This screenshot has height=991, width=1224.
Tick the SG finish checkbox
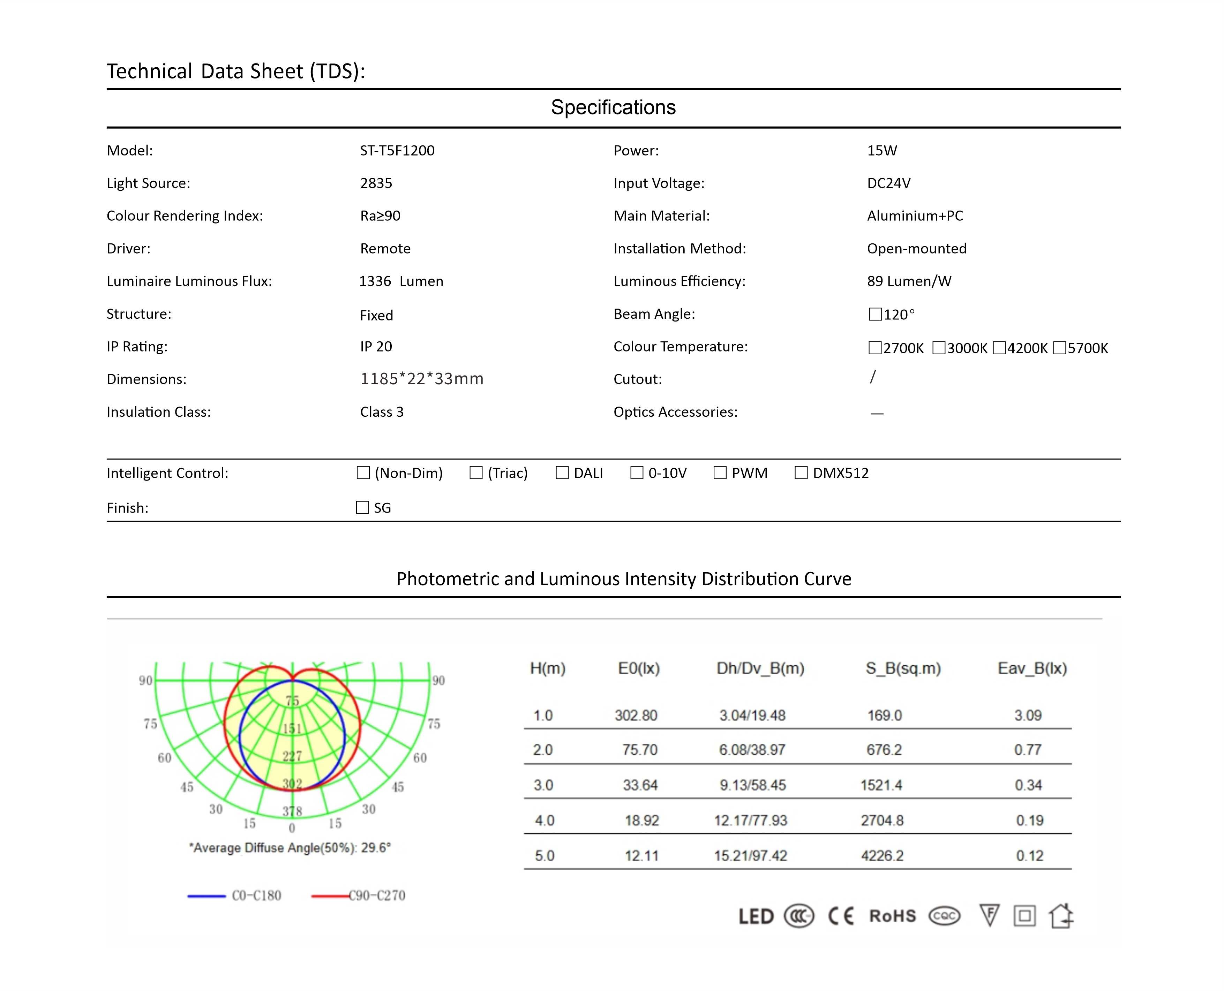pyautogui.click(x=362, y=507)
